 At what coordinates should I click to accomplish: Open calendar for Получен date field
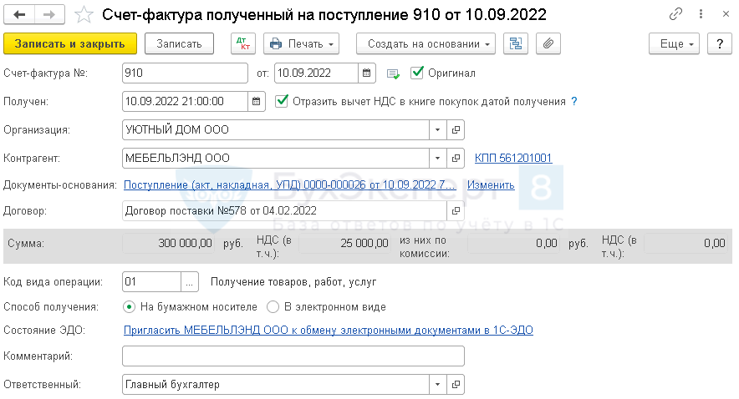pos(257,101)
